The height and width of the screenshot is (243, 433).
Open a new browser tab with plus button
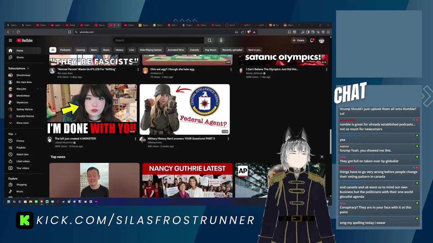pyautogui.click(x=299, y=25)
